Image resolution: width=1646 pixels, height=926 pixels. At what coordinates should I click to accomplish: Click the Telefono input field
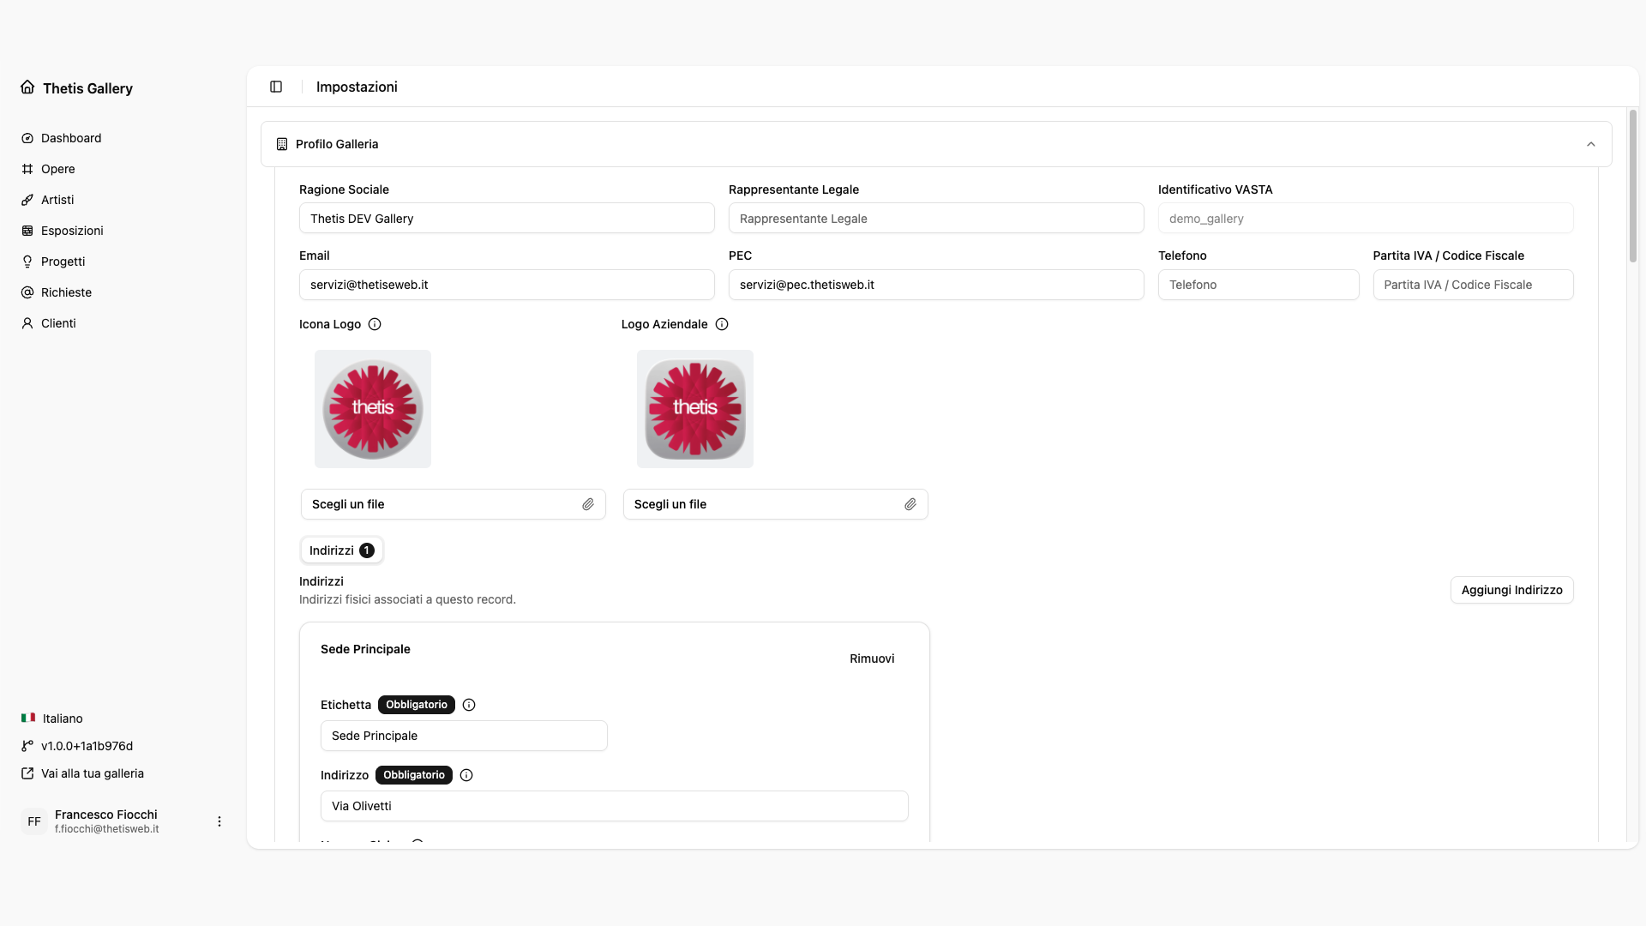(x=1259, y=285)
